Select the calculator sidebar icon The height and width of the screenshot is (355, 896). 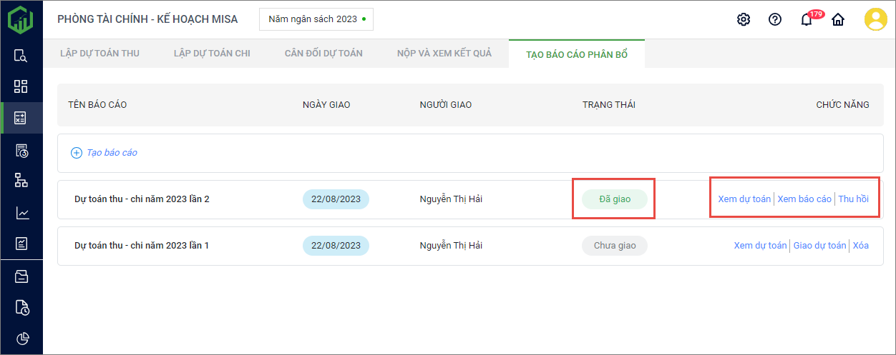tap(21, 119)
